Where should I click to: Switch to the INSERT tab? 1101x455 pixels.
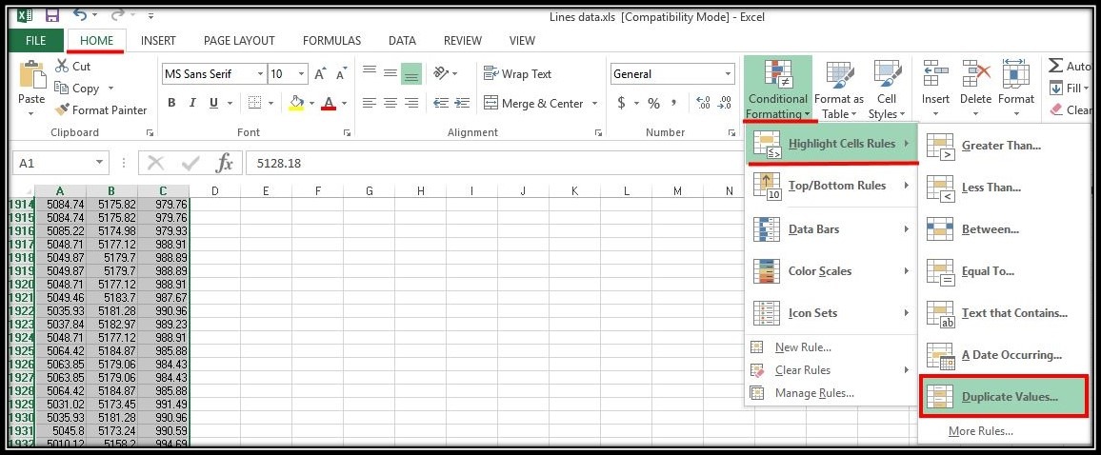158,41
